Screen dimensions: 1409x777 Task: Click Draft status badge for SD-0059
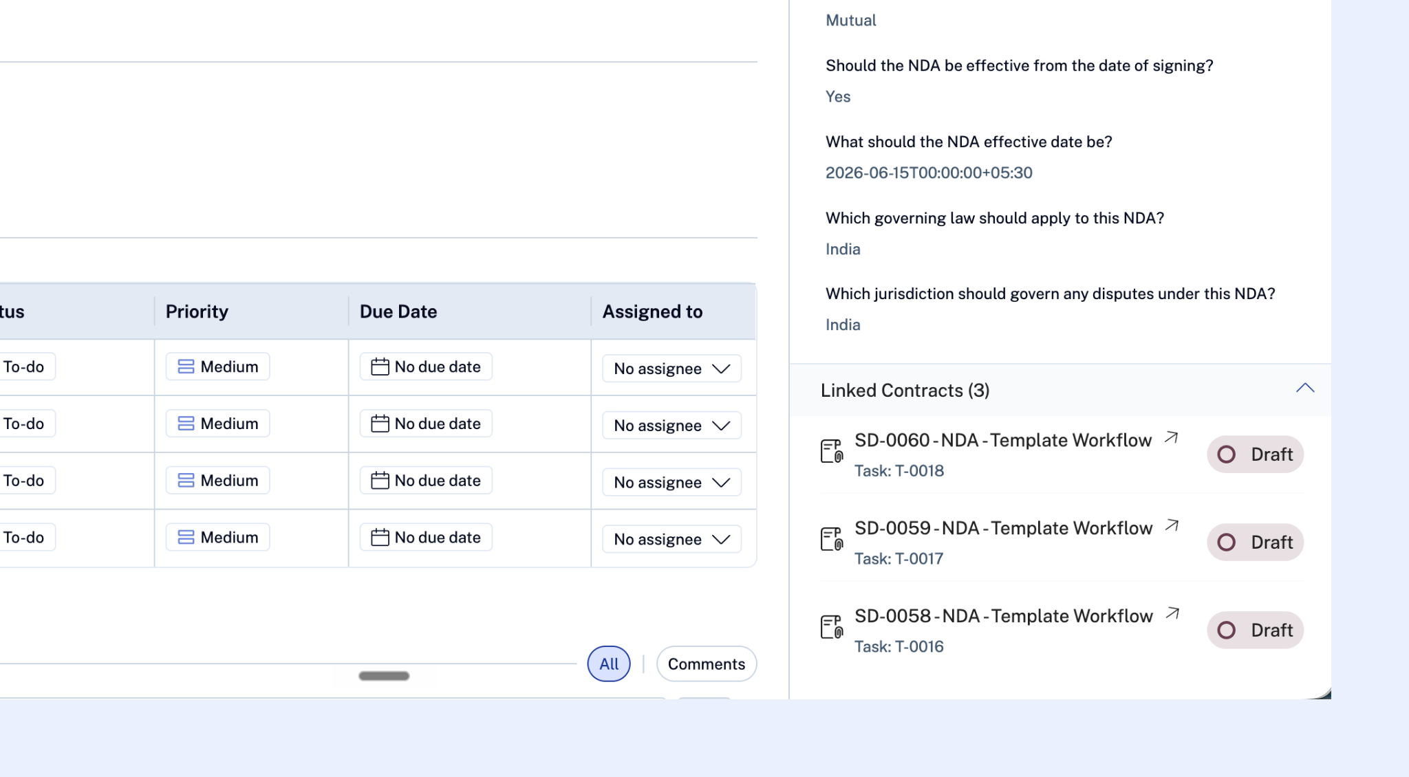1256,543
